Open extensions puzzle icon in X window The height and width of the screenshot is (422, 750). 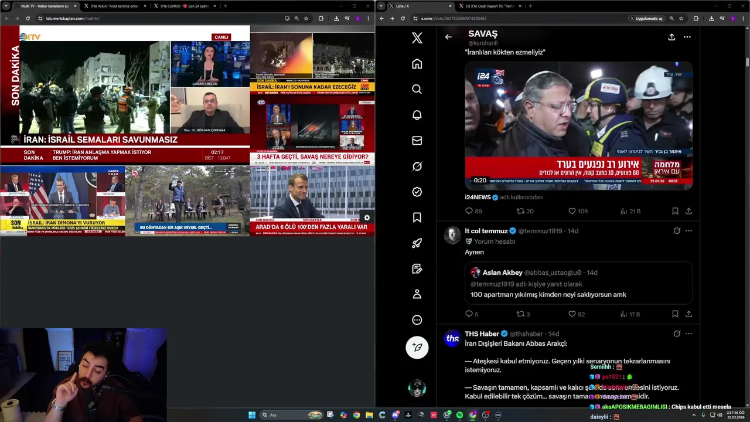696,18
